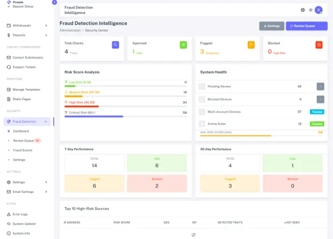Click the Deposits dollar icon
Viewport: 333px width, 239px height.
point(9,35)
